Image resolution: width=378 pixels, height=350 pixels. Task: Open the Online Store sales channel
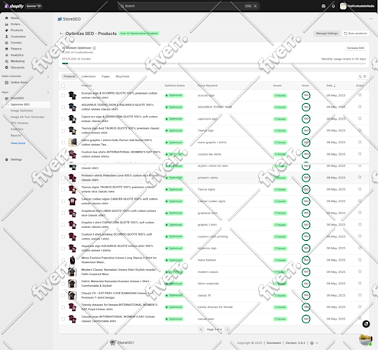(18, 82)
